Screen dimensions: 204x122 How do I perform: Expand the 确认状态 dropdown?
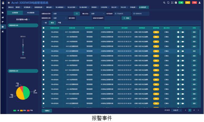[97, 13]
